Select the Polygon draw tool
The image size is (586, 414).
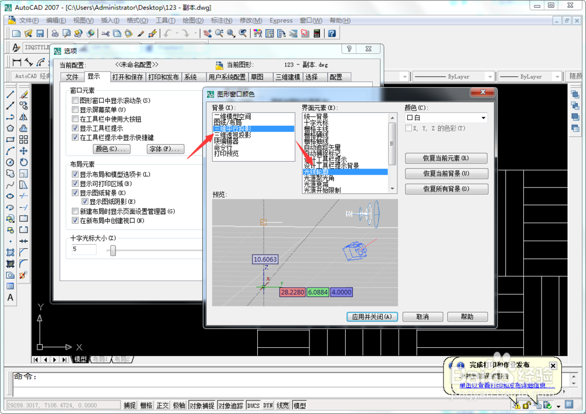pyautogui.click(x=10, y=128)
